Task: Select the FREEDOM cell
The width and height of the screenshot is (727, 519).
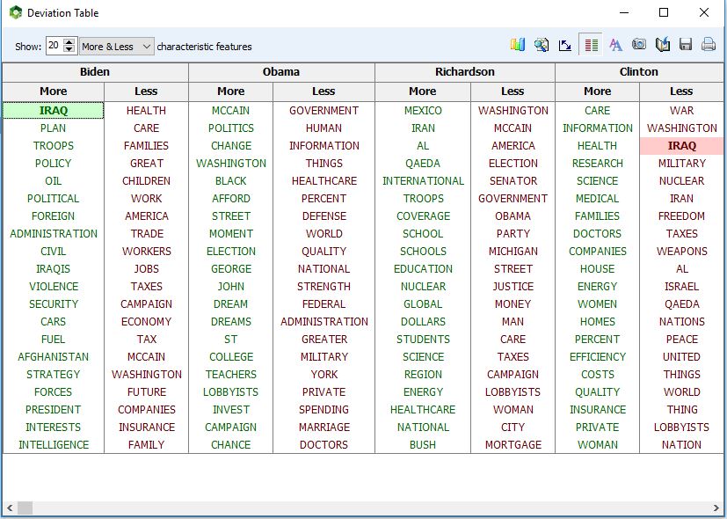Action: click(681, 216)
